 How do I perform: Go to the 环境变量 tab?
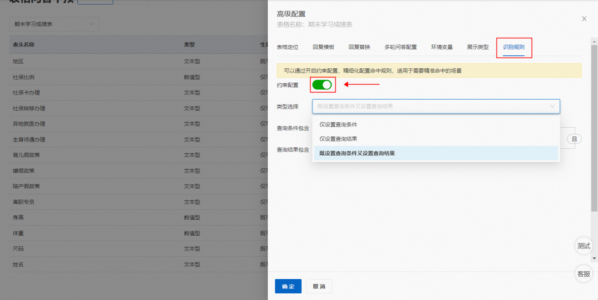[442, 47]
